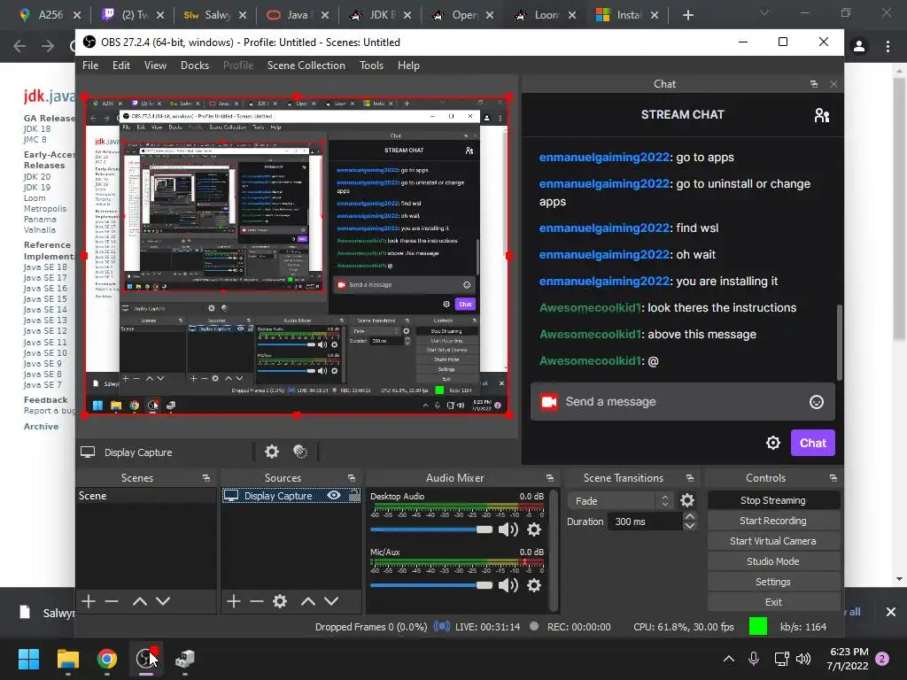The height and width of the screenshot is (680, 907).
Task: Add a new source with plus icon
Action: click(x=234, y=601)
